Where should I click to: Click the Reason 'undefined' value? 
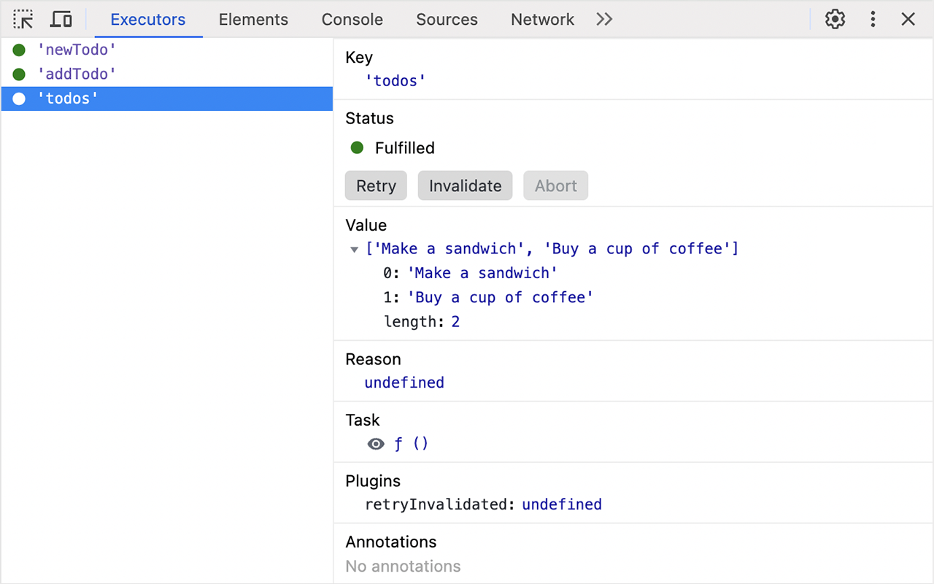[404, 382]
